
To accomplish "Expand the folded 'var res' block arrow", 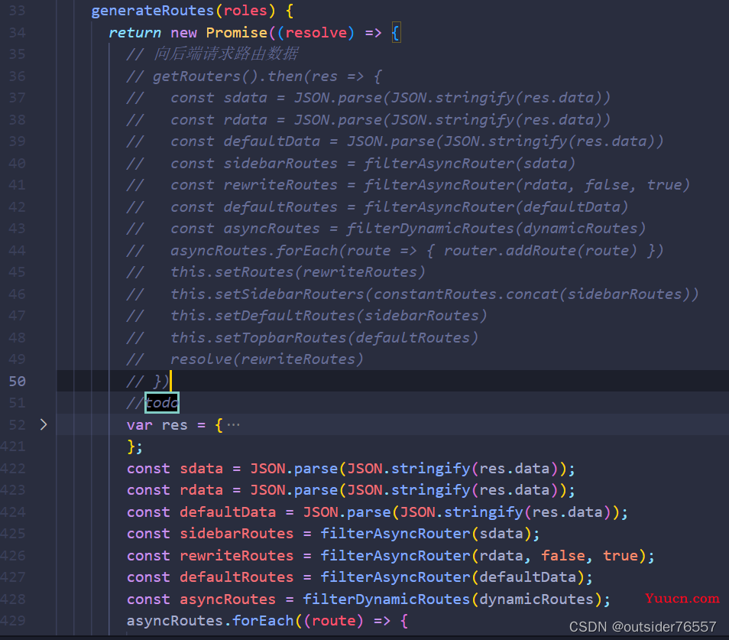I will pyautogui.click(x=44, y=424).
